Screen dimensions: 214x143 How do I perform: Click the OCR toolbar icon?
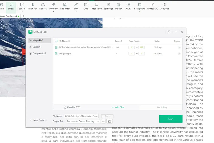(x=128, y=5)
